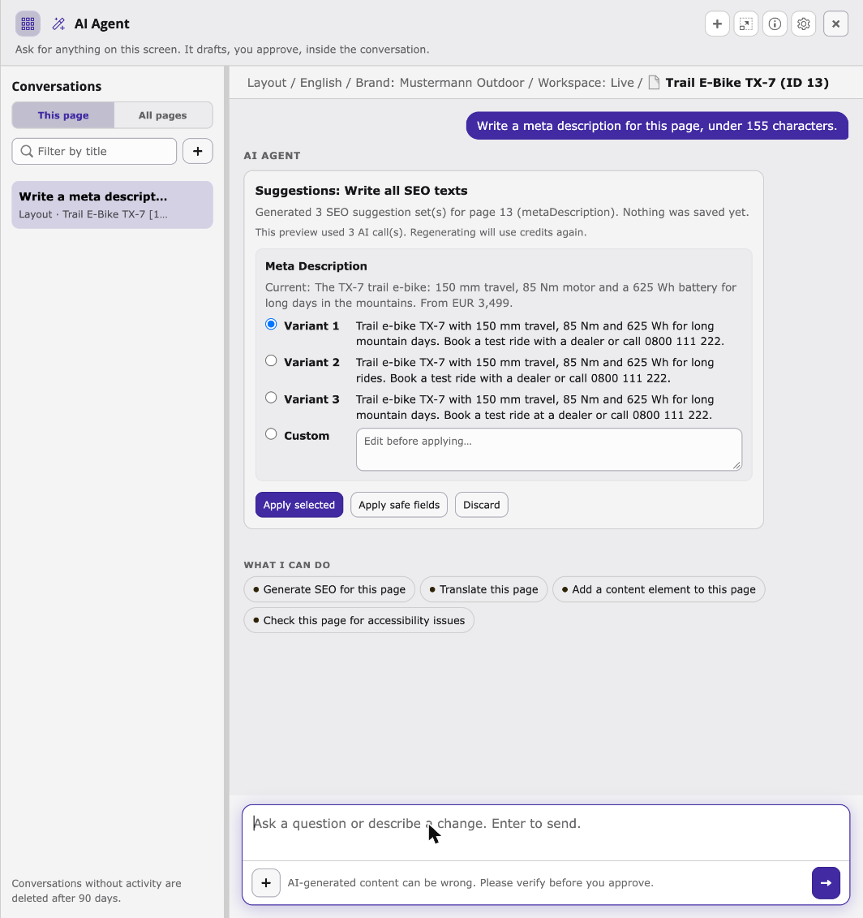This screenshot has height=918, width=863.
Task: Select Variant 3 radio button
Action: [x=271, y=398]
